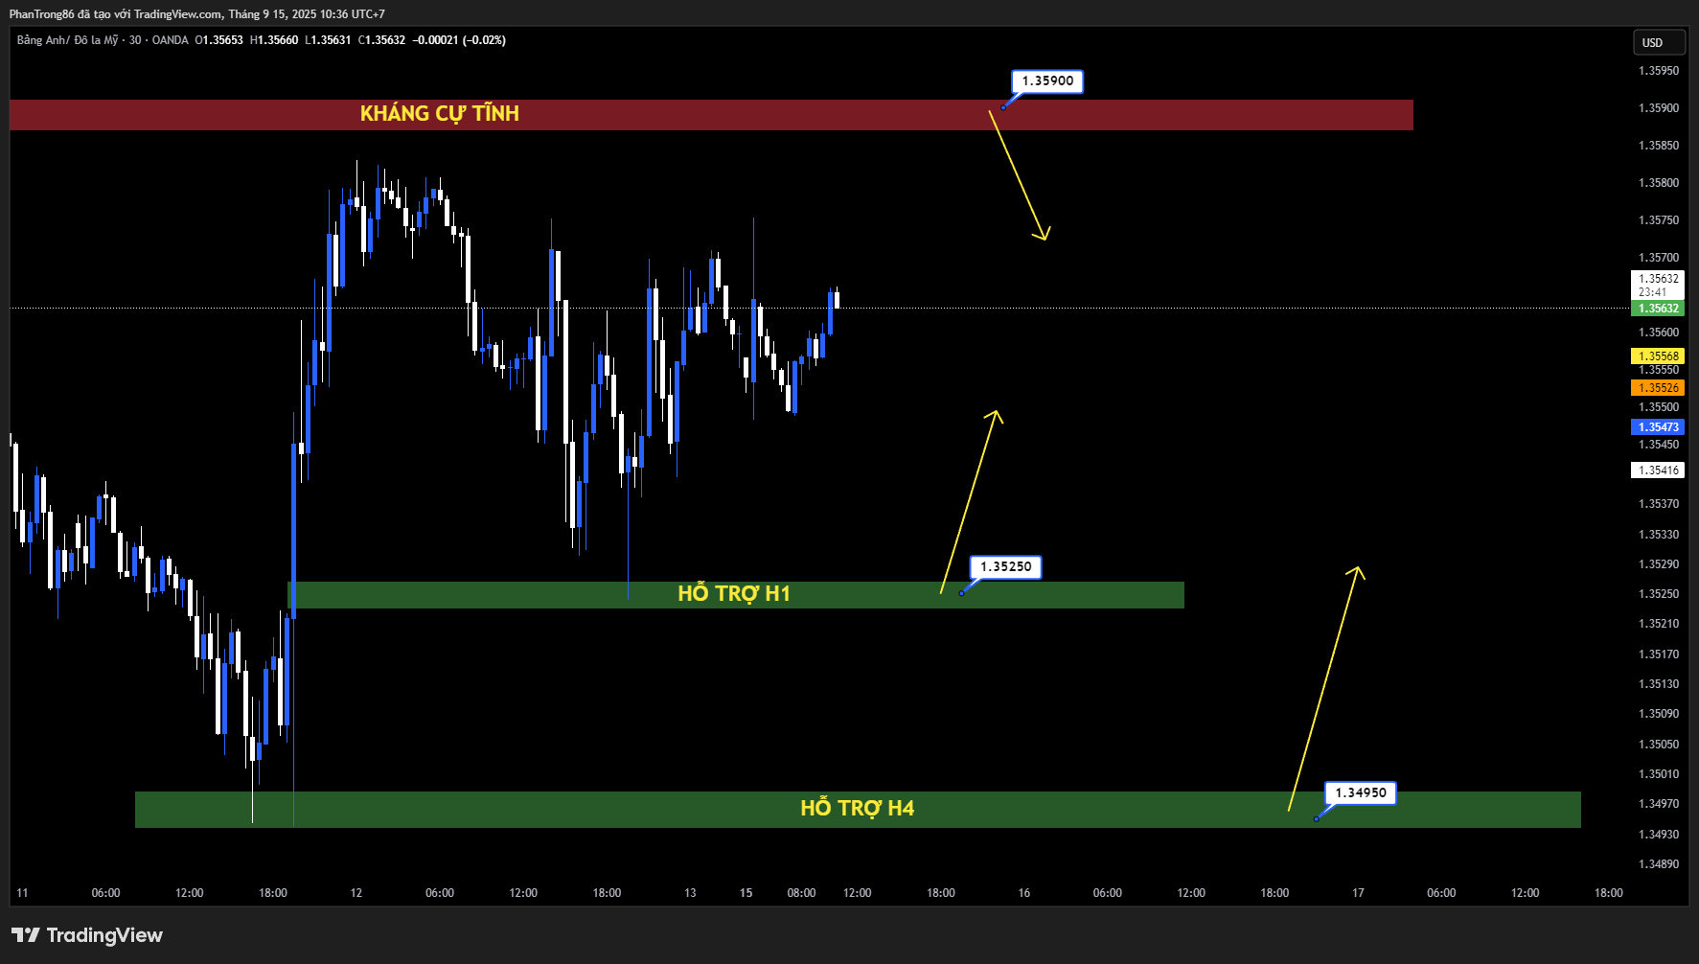Click the 1.35050 price axis label

click(1659, 745)
